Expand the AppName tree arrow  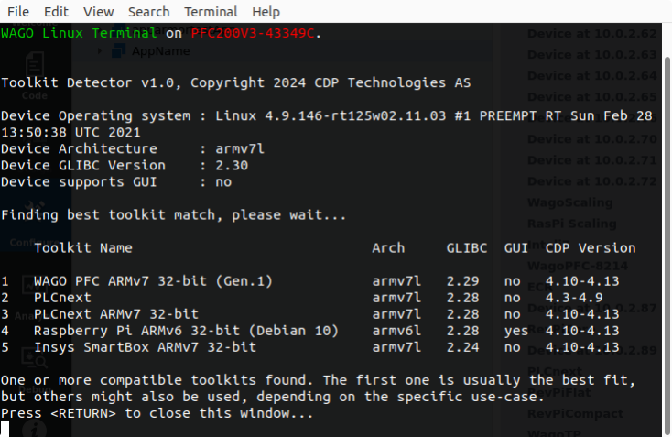pos(99,51)
